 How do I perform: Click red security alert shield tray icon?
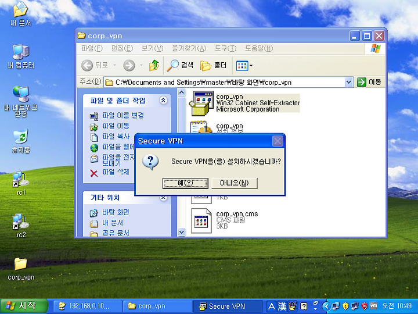point(364,306)
